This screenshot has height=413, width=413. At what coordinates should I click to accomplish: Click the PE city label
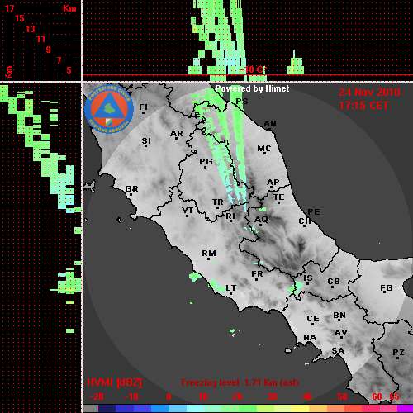click(314, 211)
